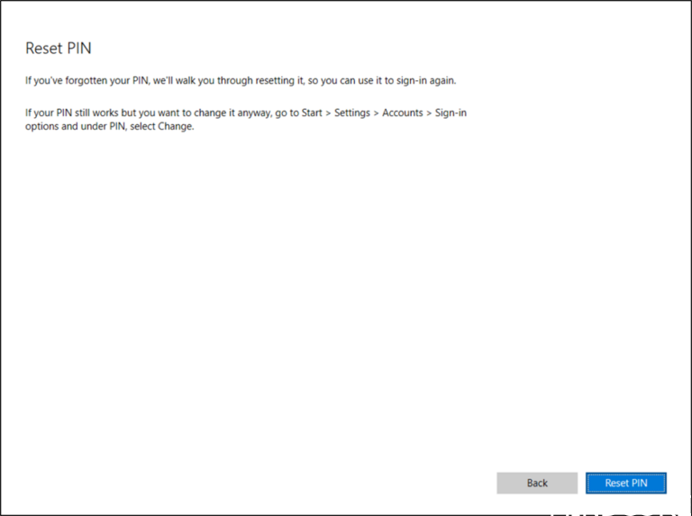Click the blue Reset PIN button
Screen dimensions: 692x516
coord(625,483)
